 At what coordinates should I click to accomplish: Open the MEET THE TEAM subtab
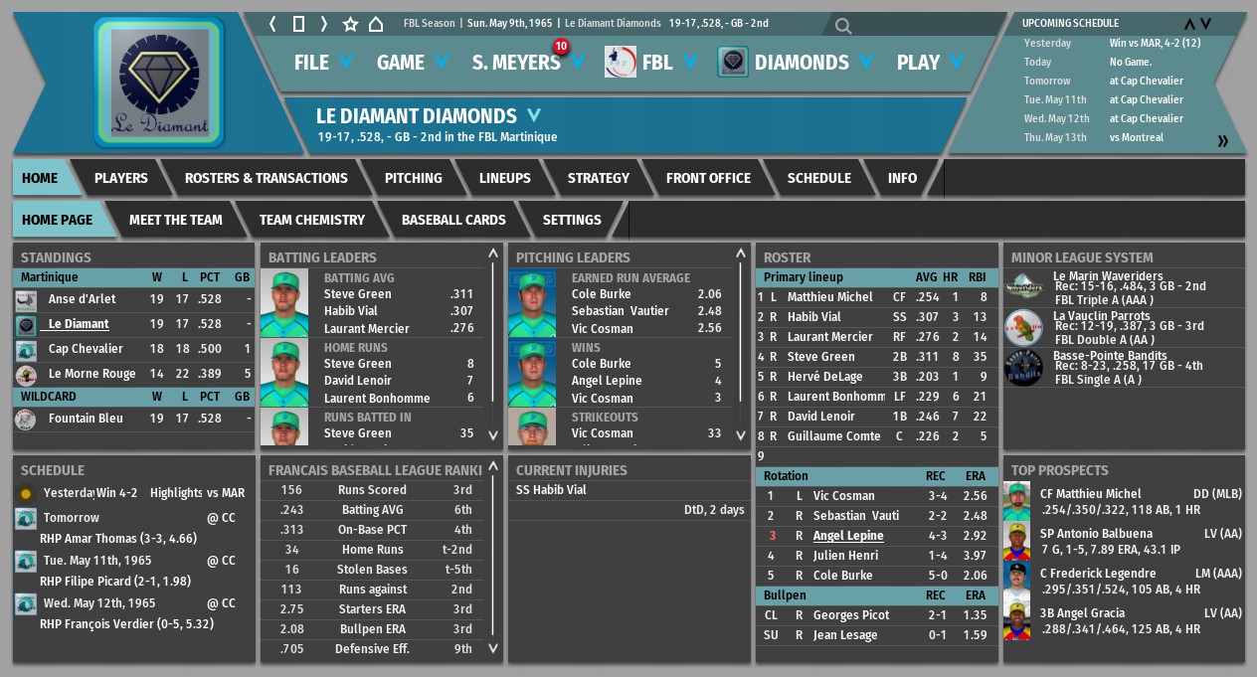[x=176, y=220]
